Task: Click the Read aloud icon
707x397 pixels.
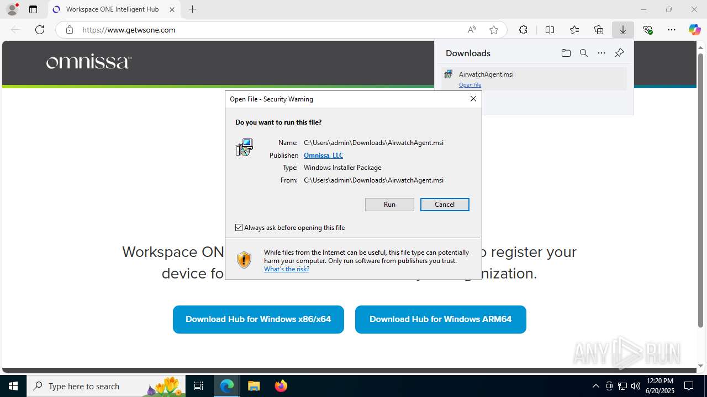Action: (472, 30)
